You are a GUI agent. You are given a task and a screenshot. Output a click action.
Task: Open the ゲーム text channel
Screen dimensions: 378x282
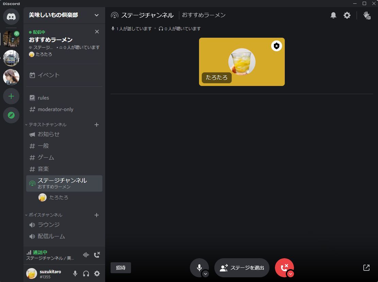[x=64, y=158]
